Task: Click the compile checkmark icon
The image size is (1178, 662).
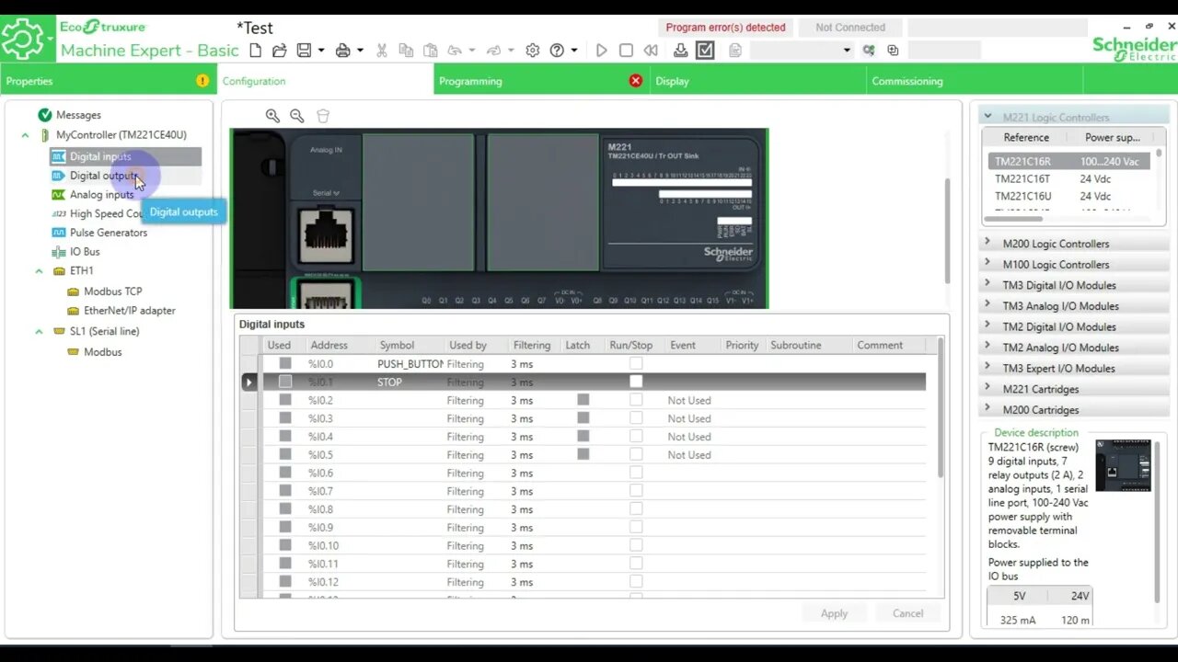Action: (x=705, y=51)
